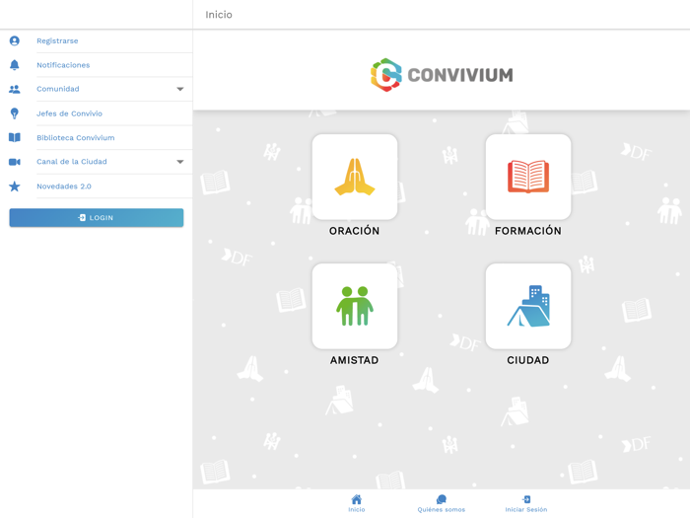Go to the Quiénes somos tab label
This screenshot has height=518, width=690.
tap(442, 510)
